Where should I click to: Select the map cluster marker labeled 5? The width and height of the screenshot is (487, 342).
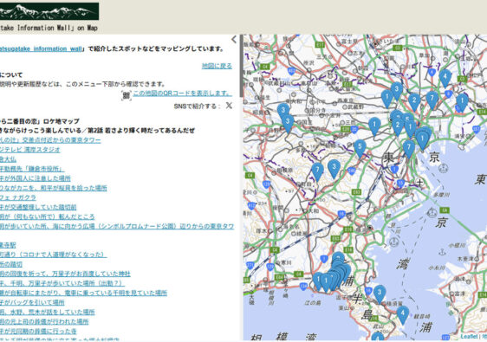point(360,149)
